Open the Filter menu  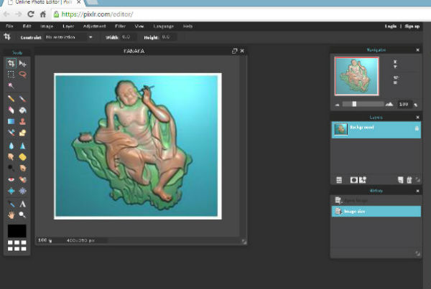point(120,27)
